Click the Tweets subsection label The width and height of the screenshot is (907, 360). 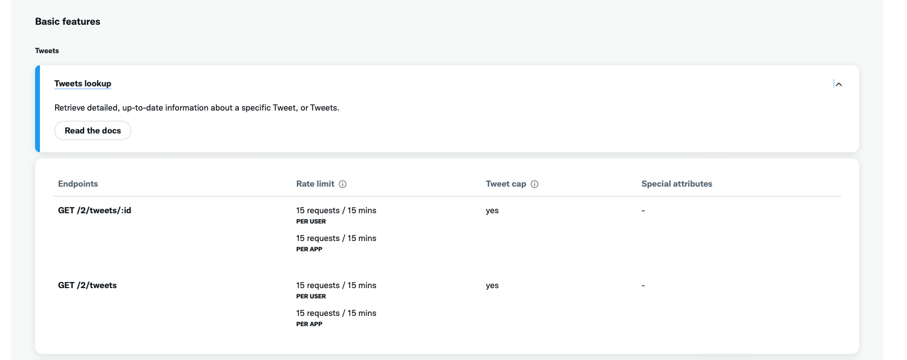click(x=47, y=51)
